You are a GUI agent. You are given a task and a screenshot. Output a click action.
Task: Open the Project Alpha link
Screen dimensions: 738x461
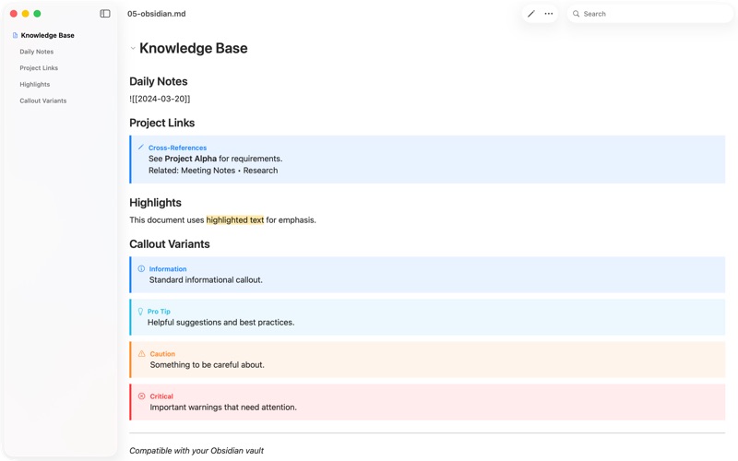[x=191, y=159]
